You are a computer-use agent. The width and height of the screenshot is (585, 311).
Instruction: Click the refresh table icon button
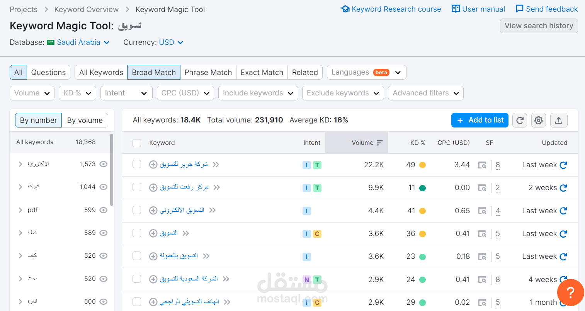pyautogui.click(x=520, y=120)
